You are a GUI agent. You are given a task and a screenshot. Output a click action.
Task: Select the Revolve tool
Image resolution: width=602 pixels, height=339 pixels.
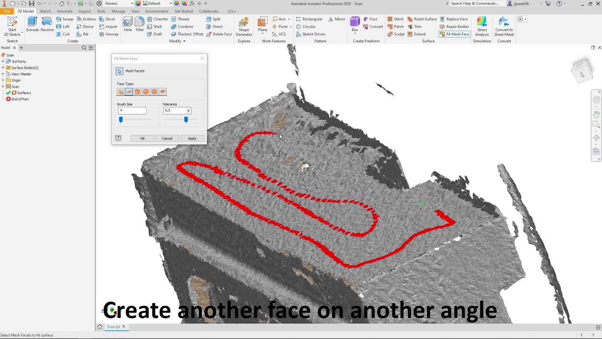click(x=47, y=25)
